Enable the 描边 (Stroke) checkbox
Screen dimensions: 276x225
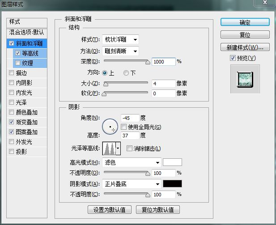(11, 73)
